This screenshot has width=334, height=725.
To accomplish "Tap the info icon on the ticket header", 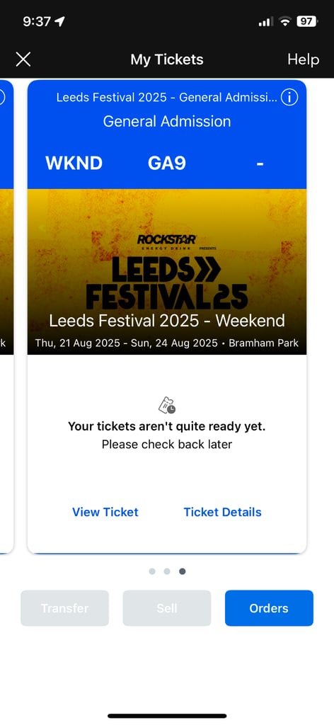I will tap(289, 98).
